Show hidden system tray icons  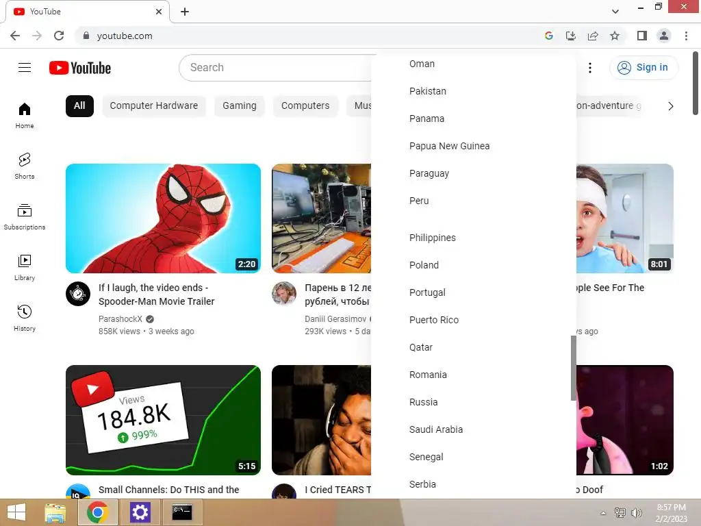tap(604, 513)
